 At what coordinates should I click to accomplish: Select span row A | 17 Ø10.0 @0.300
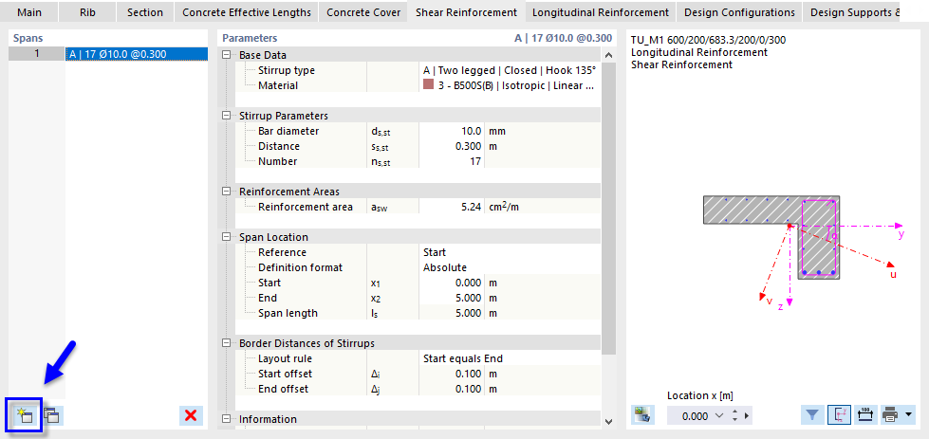click(136, 54)
